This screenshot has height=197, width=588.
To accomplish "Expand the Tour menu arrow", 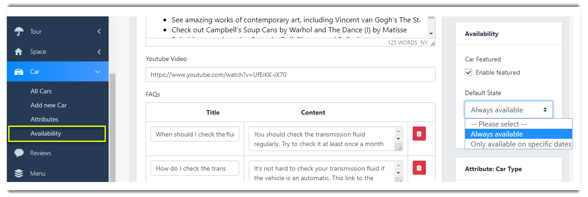I will pyautogui.click(x=99, y=31).
